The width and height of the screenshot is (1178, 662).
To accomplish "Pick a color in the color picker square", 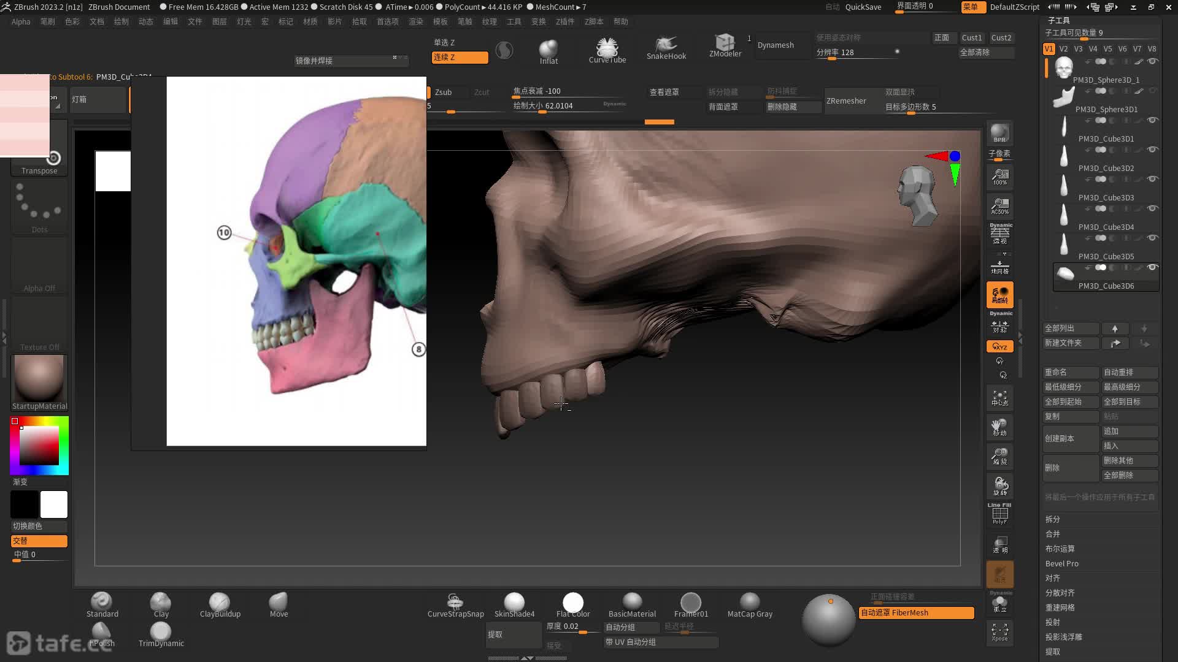I will [x=39, y=445].
